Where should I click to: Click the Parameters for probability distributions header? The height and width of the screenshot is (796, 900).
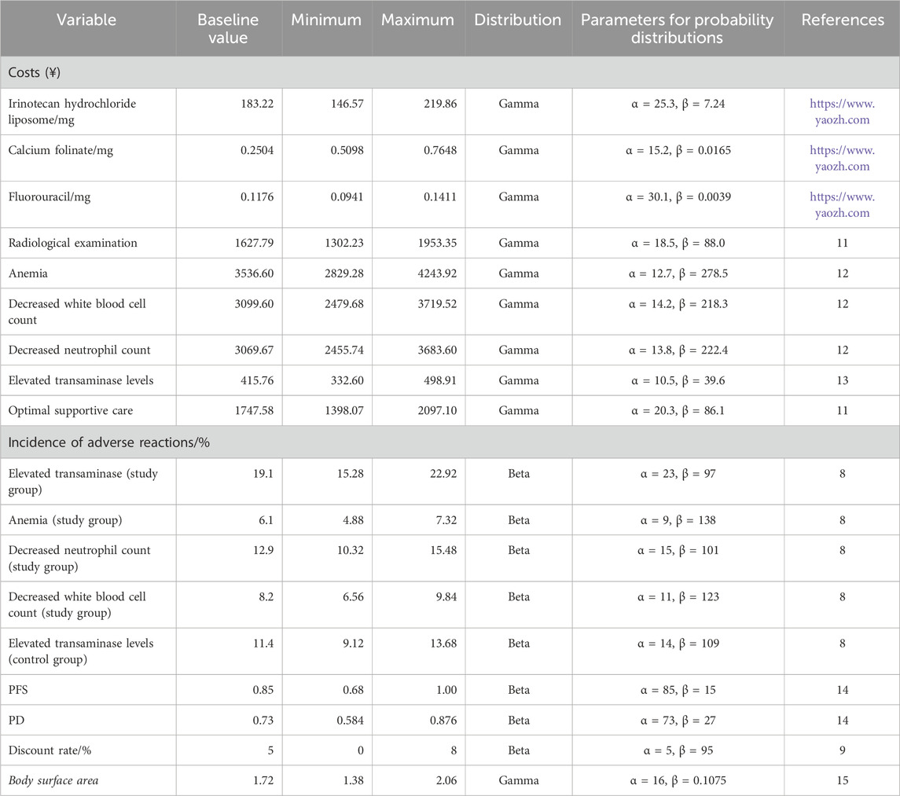pyautogui.click(x=678, y=28)
